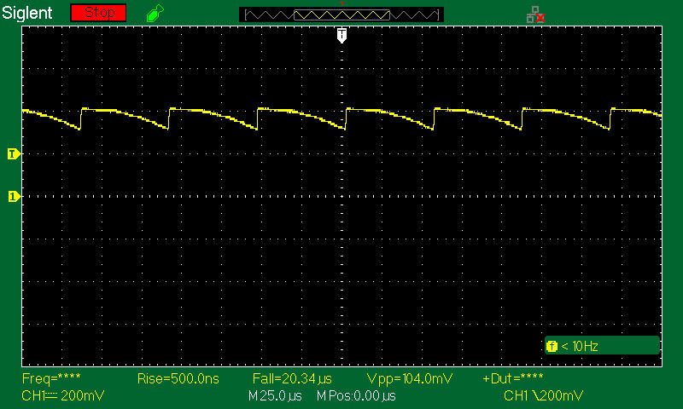
Task: Click the 'Freq=****' measurement
Action: point(51,378)
